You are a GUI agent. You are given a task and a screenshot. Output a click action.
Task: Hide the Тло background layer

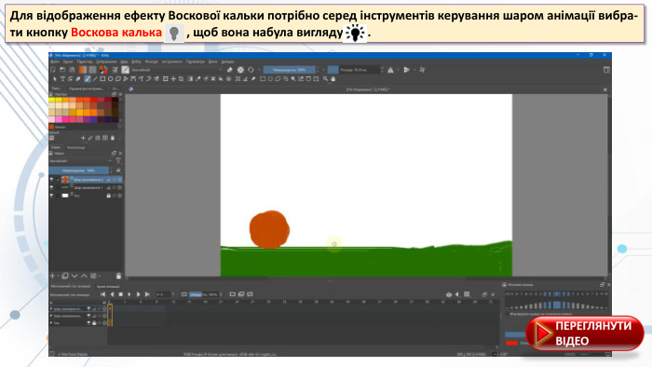click(x=52, y=196)
